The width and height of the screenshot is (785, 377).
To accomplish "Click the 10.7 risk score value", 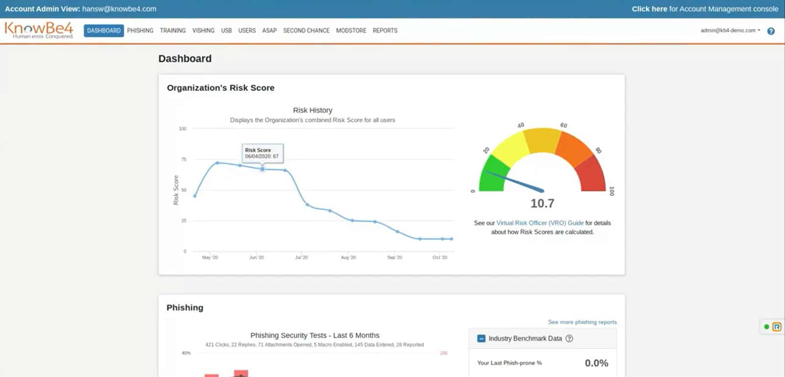I will click(542, 203).
